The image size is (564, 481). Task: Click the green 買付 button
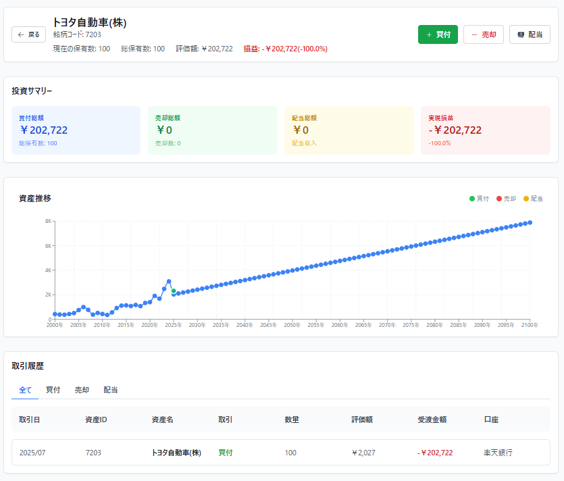coord(438,34)
